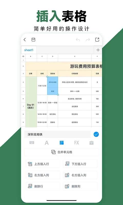Click 删除行 delete row button
This screenshot has height=205, width=123.
click(x=43, y=186)
